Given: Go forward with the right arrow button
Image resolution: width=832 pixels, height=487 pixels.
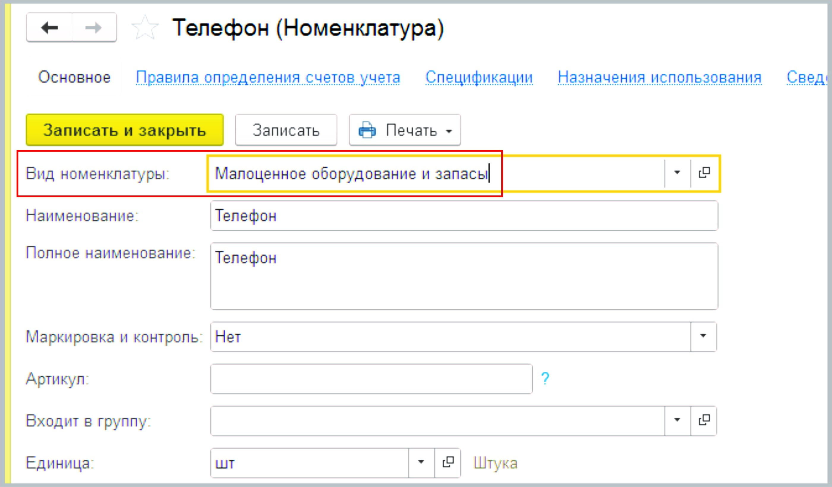Looking at the screenshot, I should click(94, 28).
